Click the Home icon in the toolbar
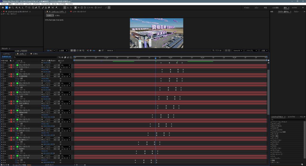Viewport: 306px width, 166px height. [x=2, y=7]
